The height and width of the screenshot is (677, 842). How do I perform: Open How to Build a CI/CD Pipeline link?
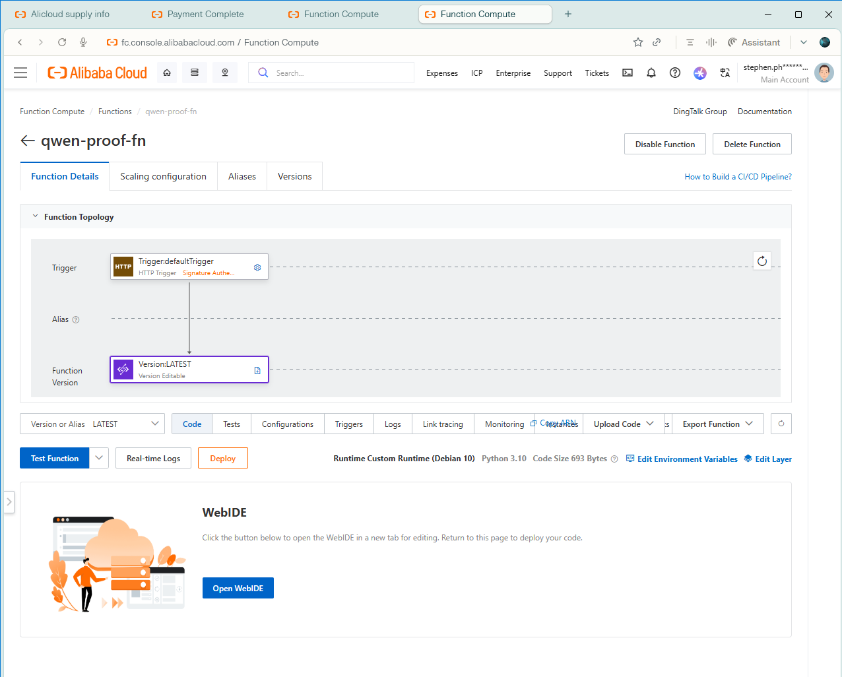point(738,176)
